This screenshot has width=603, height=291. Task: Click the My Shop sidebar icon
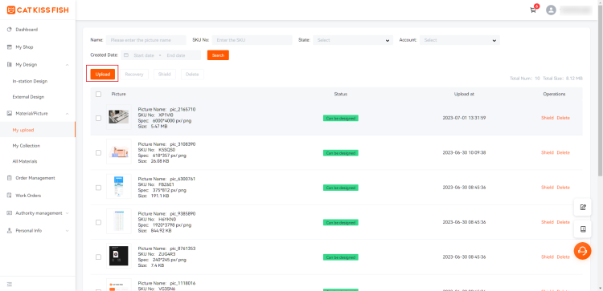(x=10, y=47)
